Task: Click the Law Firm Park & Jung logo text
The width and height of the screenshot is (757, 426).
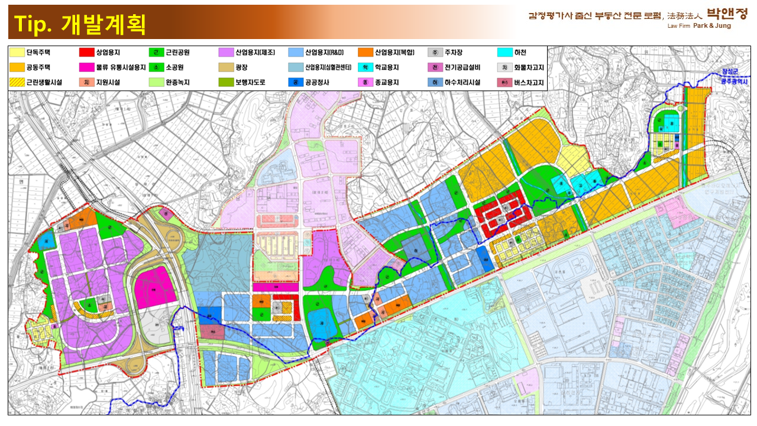Action: (698, 26)
